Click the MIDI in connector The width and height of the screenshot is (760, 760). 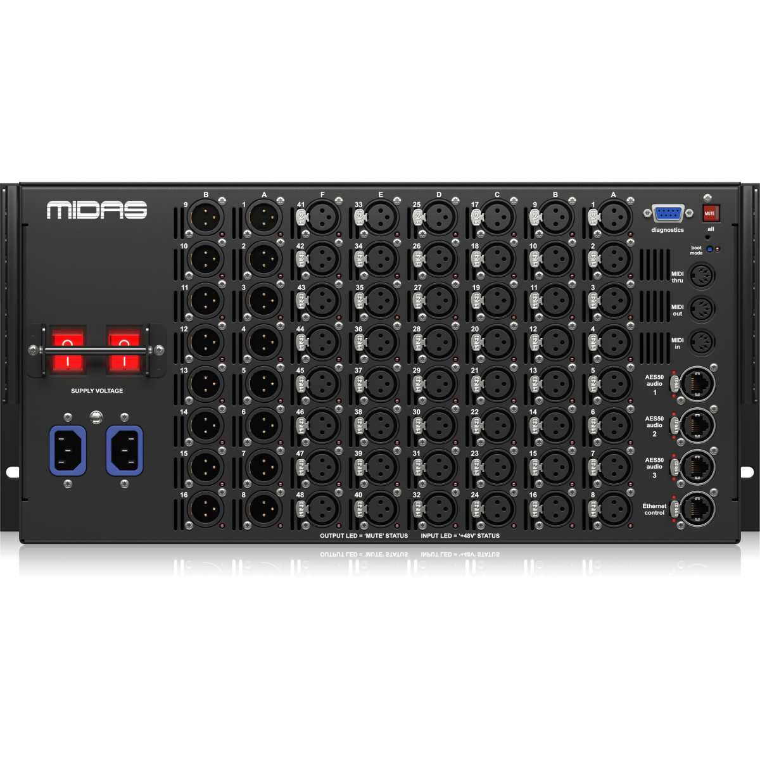point(702,343)
